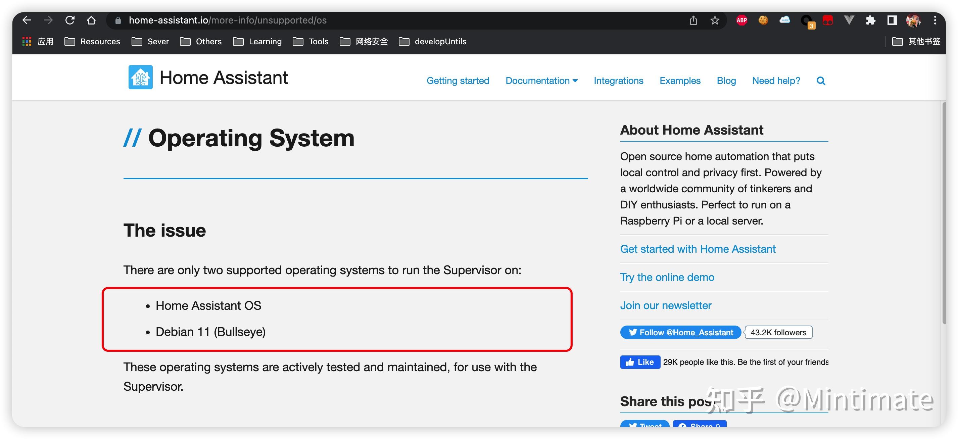This screenshot has width=958, height=439.
Task: Click the share page icon
Action: [693, 20]
